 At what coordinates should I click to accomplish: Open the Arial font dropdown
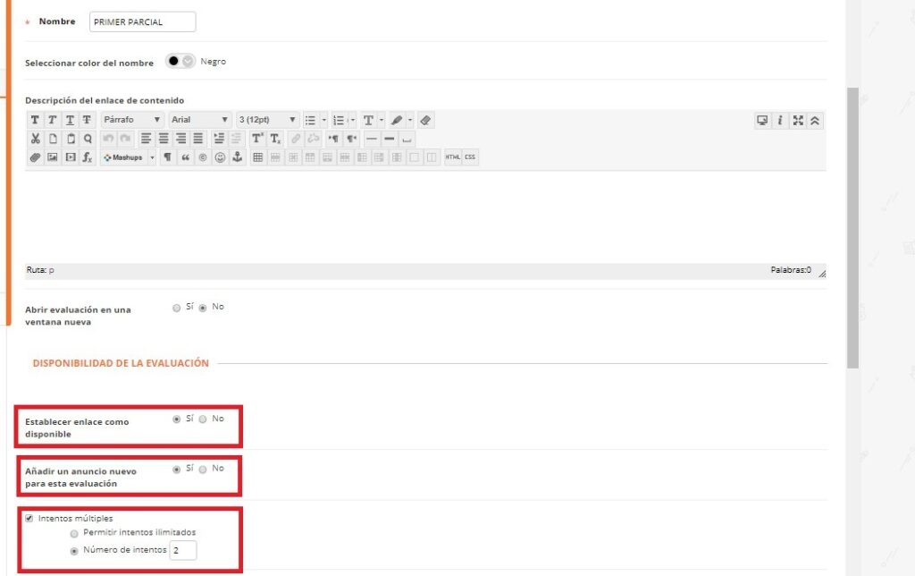click(x=199, y=120)
